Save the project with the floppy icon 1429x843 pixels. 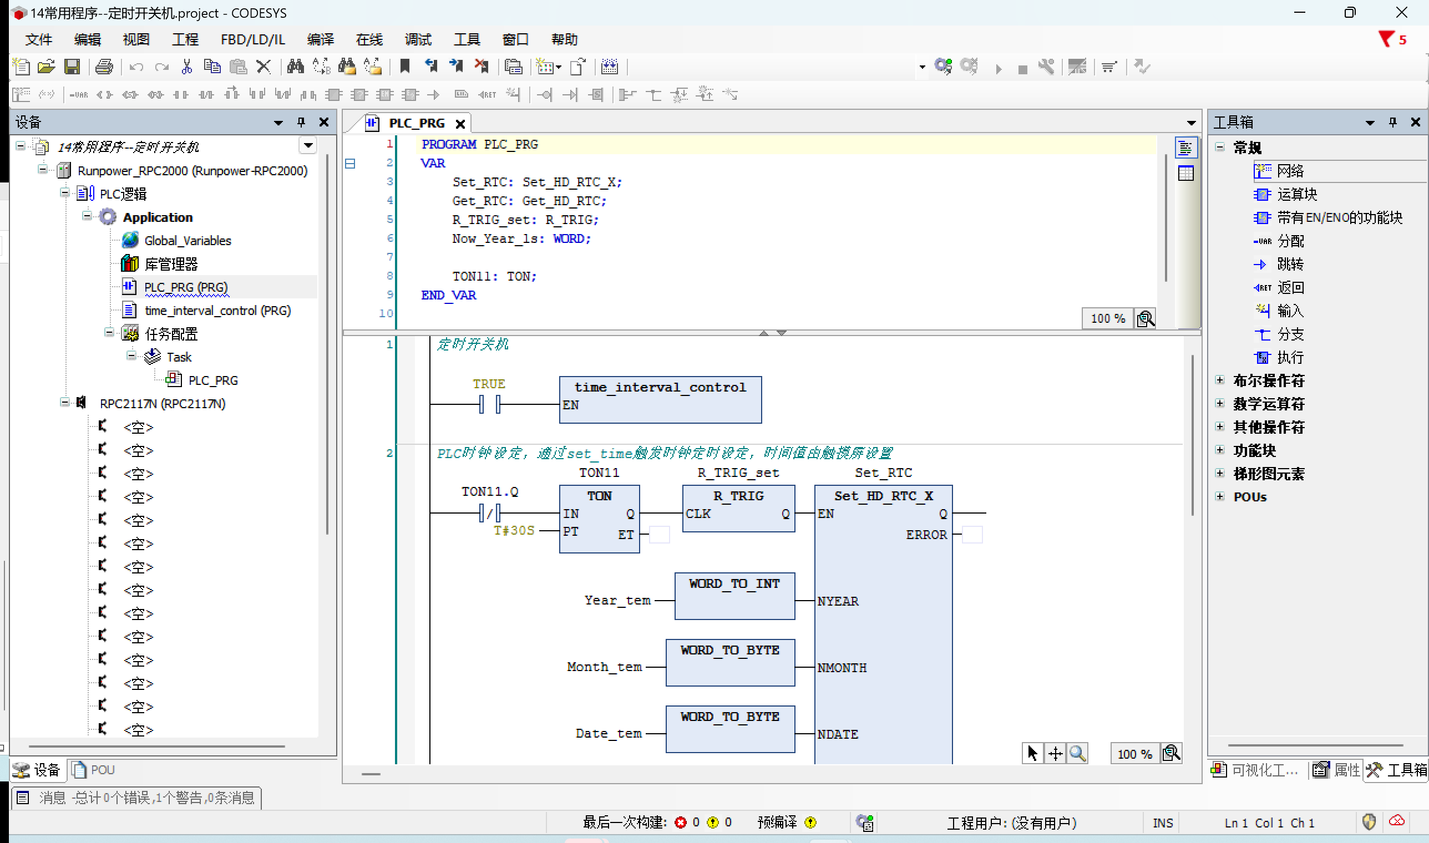72,67
